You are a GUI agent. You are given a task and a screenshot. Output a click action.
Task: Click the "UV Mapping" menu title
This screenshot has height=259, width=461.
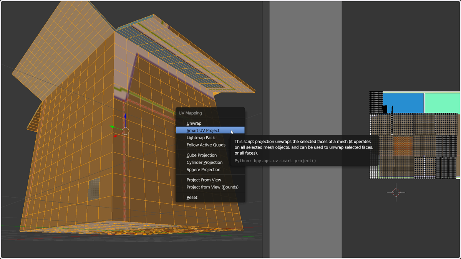coord(190,113)
